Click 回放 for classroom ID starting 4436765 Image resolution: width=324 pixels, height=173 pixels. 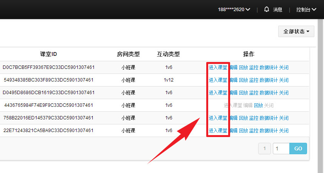[258, 105]
